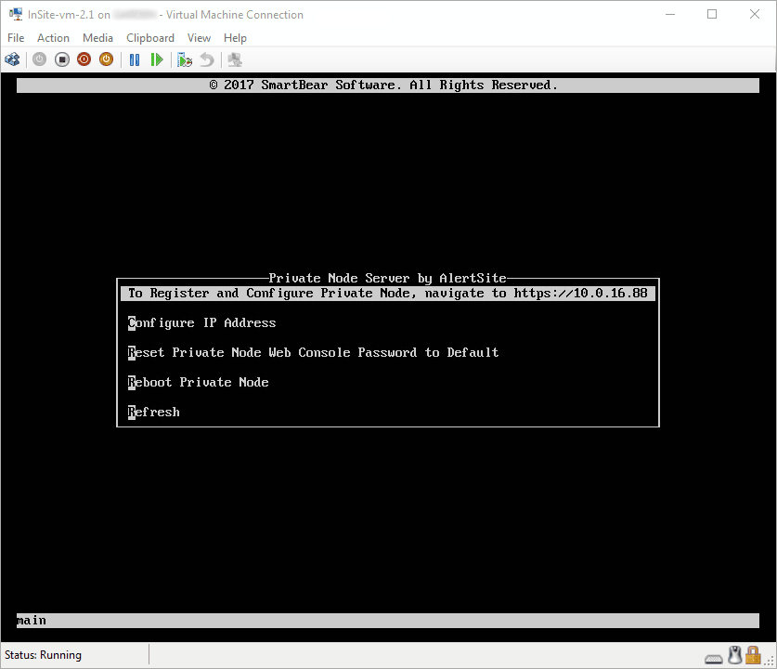Image resolution: width=777 pixels, height=669 pixels.
Task: Select the Refresh console option
Action: [153, 413]
